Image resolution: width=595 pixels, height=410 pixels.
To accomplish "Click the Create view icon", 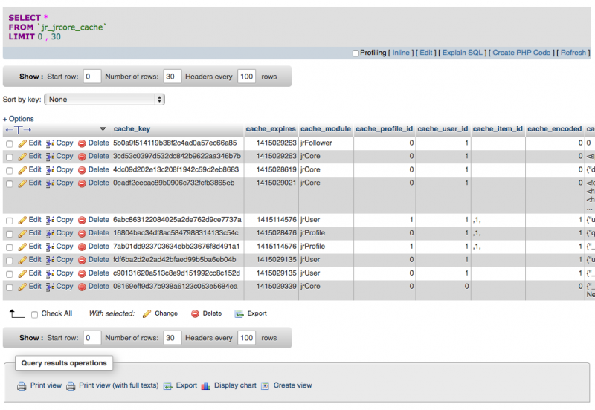I will pos(265,386).
